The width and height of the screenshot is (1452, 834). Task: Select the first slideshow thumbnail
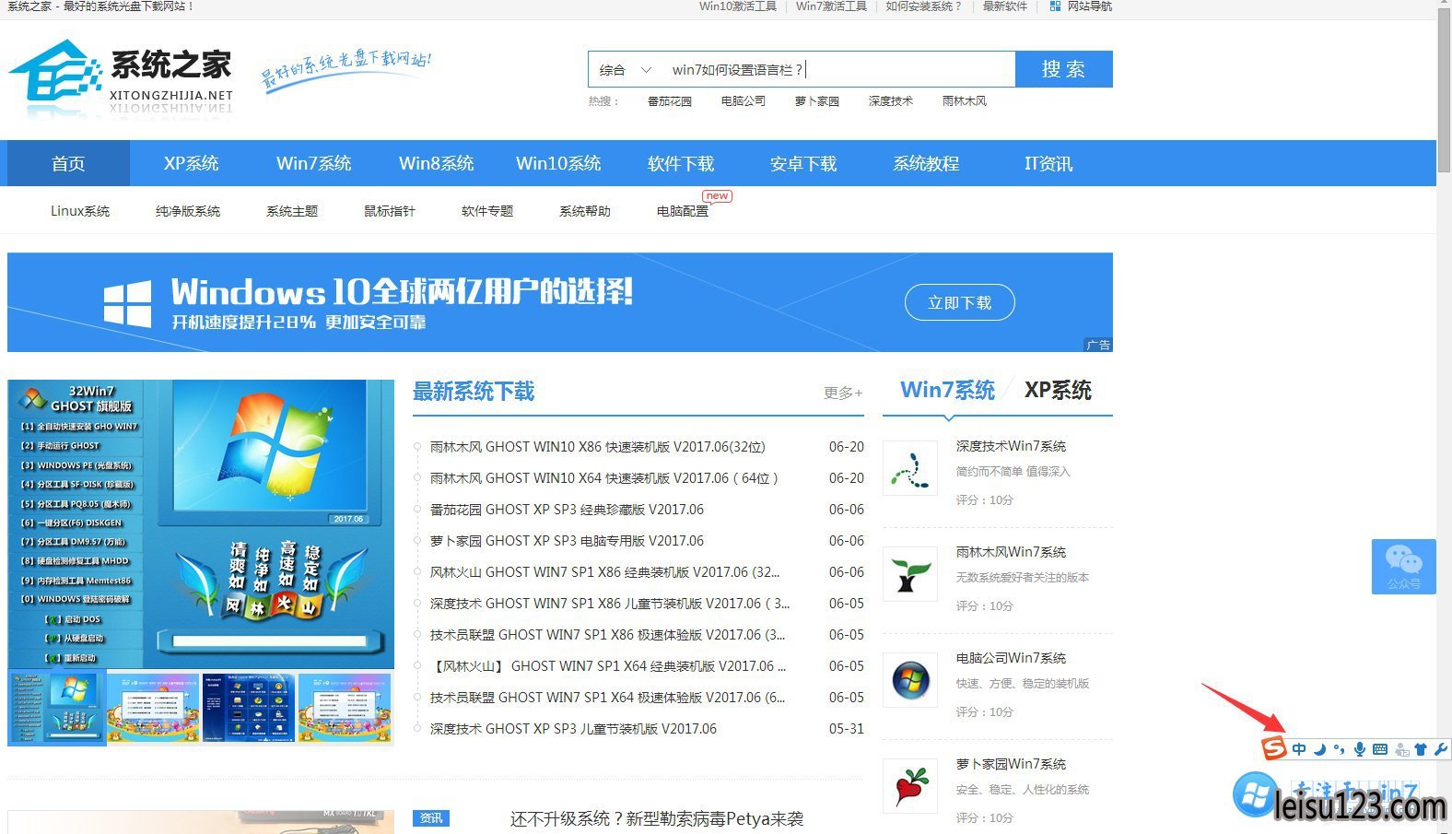coord(56,709)
